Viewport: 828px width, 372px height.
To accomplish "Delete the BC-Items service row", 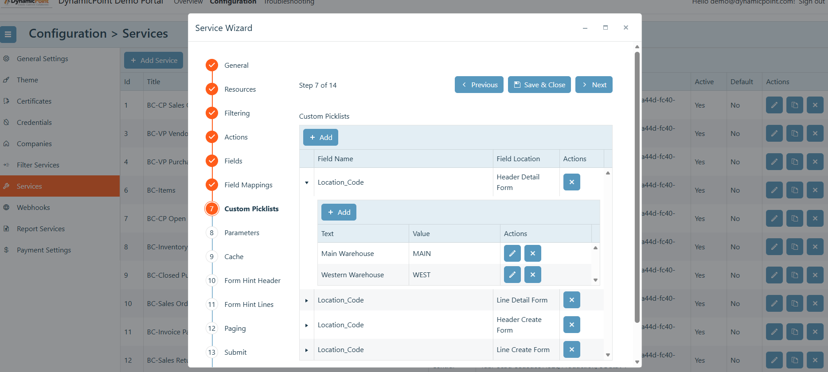I will (x=815, y=190).
